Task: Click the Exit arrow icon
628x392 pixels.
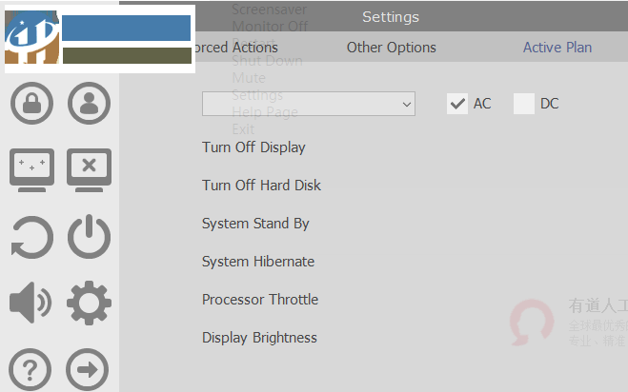Action: click(x=89, y=370)
